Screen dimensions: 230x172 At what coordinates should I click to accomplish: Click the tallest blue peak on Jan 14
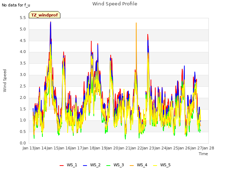click(x=51, y=23)
